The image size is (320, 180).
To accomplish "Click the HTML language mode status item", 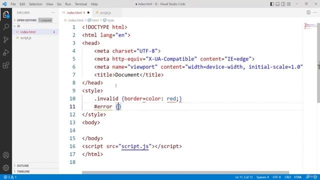I will point(298,177).
